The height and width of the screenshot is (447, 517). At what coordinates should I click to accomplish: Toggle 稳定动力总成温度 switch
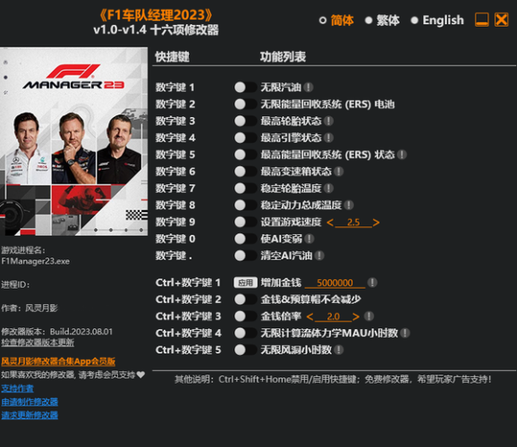click(x=245, y=205)
